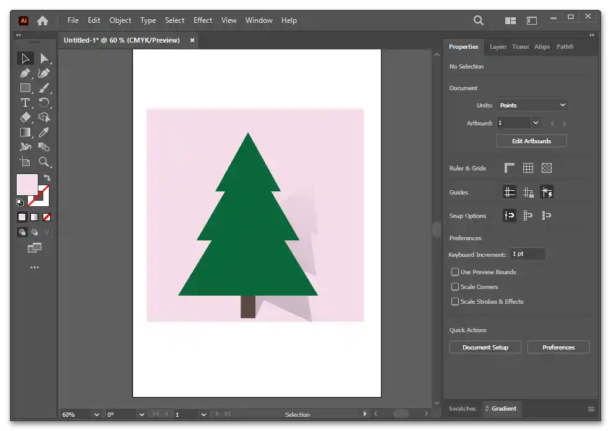611x431 pixels.
Task: Click the Document Setup button
Action: tap(485, 347)
